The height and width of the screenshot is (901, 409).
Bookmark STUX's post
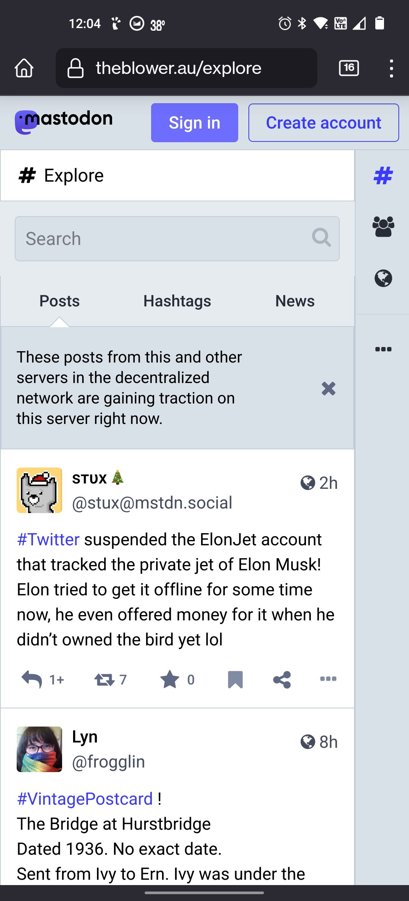point(235,679)
